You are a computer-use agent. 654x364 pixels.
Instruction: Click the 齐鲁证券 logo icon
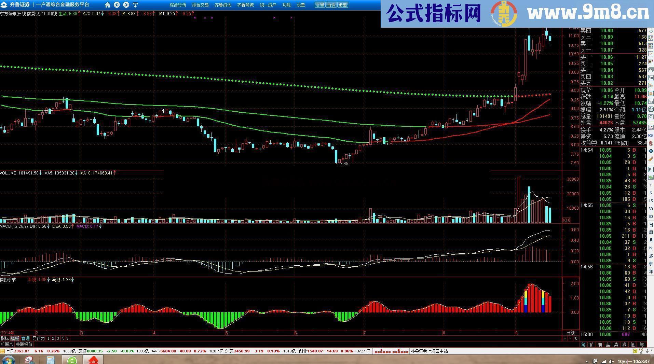4,5
